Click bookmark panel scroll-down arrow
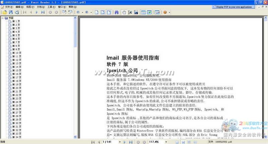 click(75, 137)
